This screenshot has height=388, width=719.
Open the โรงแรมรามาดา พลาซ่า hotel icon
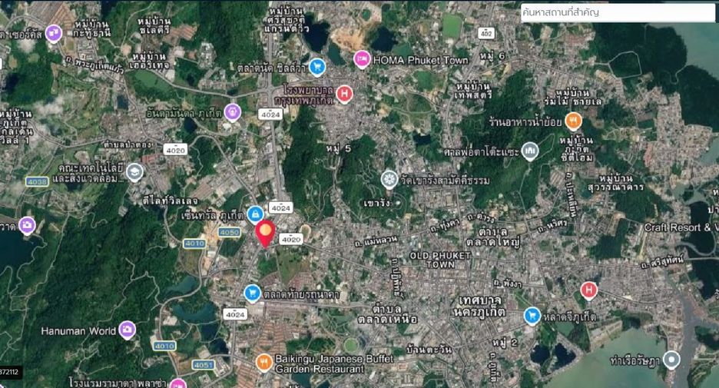pyautogui.click(x=178, y=383)
